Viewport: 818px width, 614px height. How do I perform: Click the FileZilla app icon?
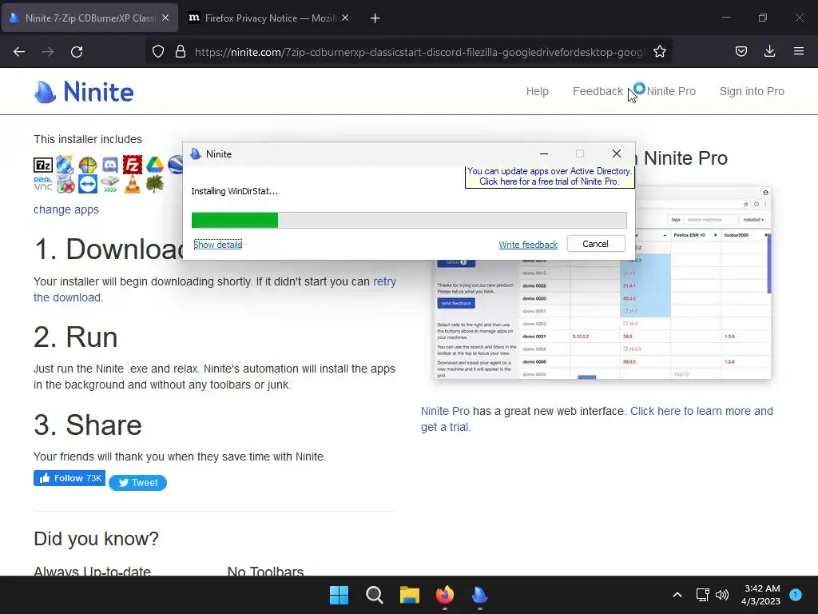coord(133,165)
